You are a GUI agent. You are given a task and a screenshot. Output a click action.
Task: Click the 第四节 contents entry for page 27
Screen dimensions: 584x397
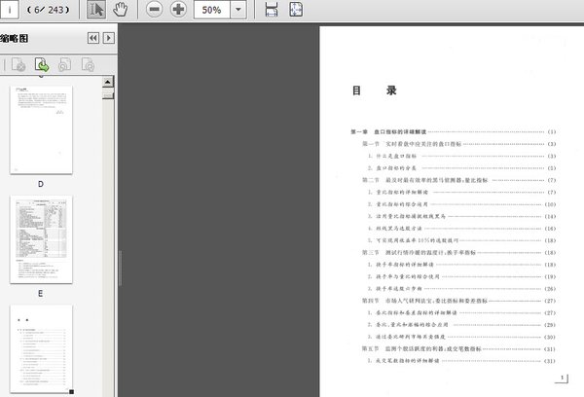(458, 301)
